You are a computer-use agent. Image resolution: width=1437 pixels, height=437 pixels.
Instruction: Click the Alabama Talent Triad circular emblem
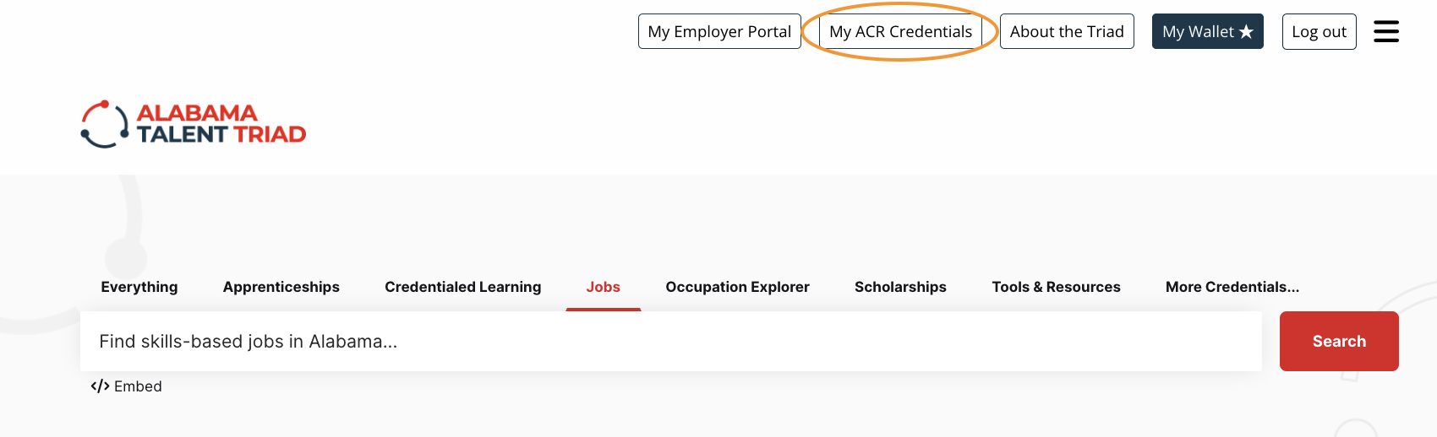pyautogui.click(x=104, y=124)
